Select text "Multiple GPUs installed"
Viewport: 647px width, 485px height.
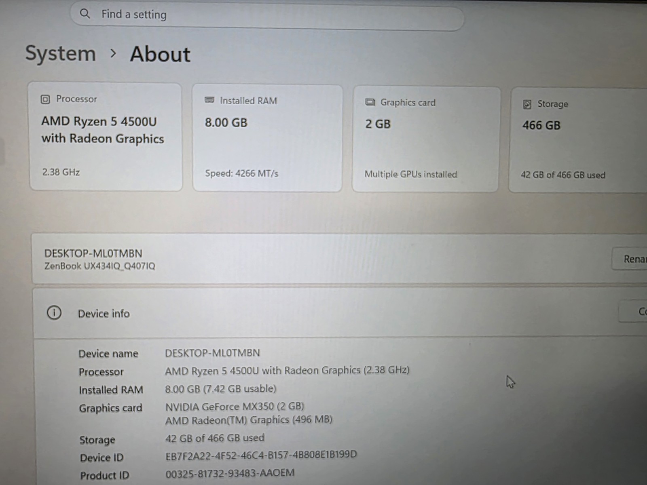(x=411, y=174)
